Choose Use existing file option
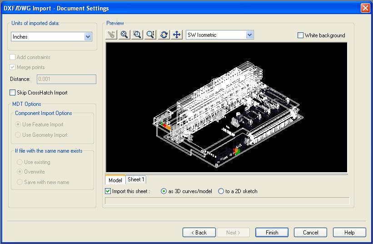This screenshot has width=373, height=244. point(20,162)
